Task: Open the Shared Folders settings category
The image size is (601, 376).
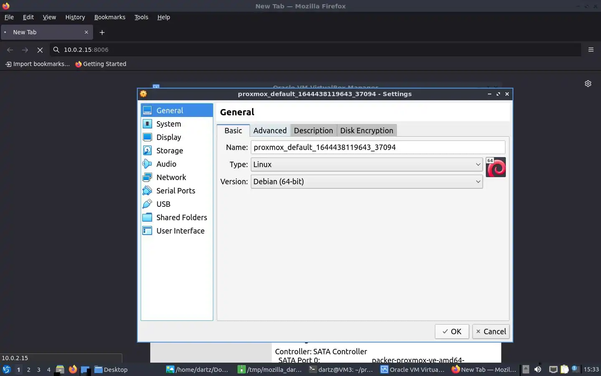Action: click(x=177, y=217)
